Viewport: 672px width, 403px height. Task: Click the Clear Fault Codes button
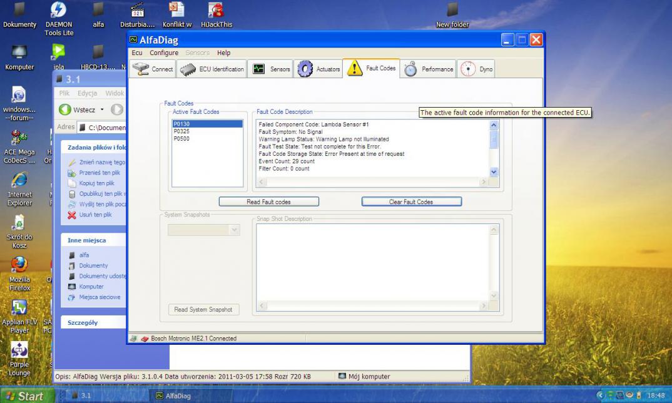[411, 201]
